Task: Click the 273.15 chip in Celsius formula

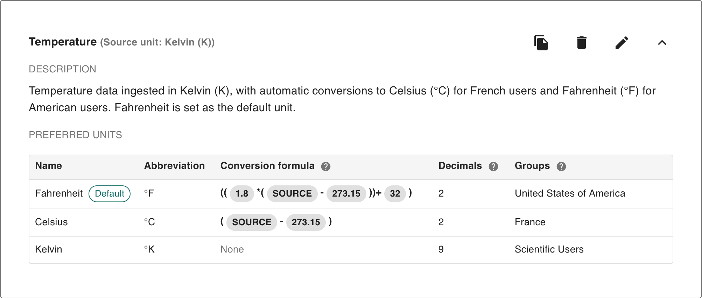Action: pyautogui.click(x=306, y=222)
